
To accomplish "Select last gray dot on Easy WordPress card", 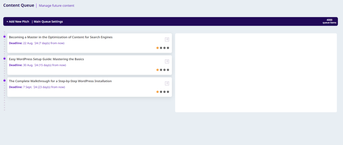I will point(168,70).
